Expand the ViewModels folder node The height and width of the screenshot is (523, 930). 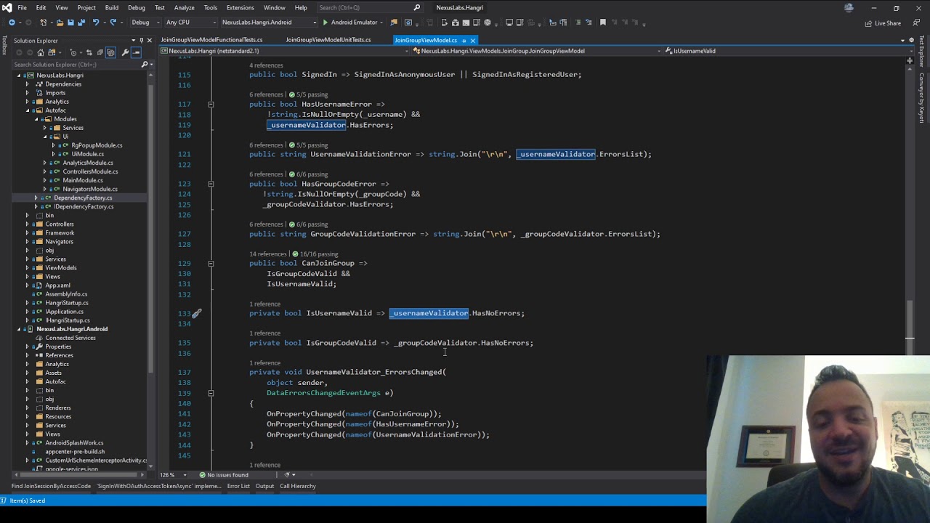[x=28, y=268]
